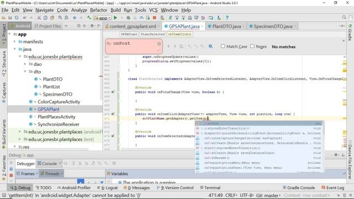Open the app run configuration dropdown
The height and width of the screenshot is (199, 354).
(x=103, y=18)
